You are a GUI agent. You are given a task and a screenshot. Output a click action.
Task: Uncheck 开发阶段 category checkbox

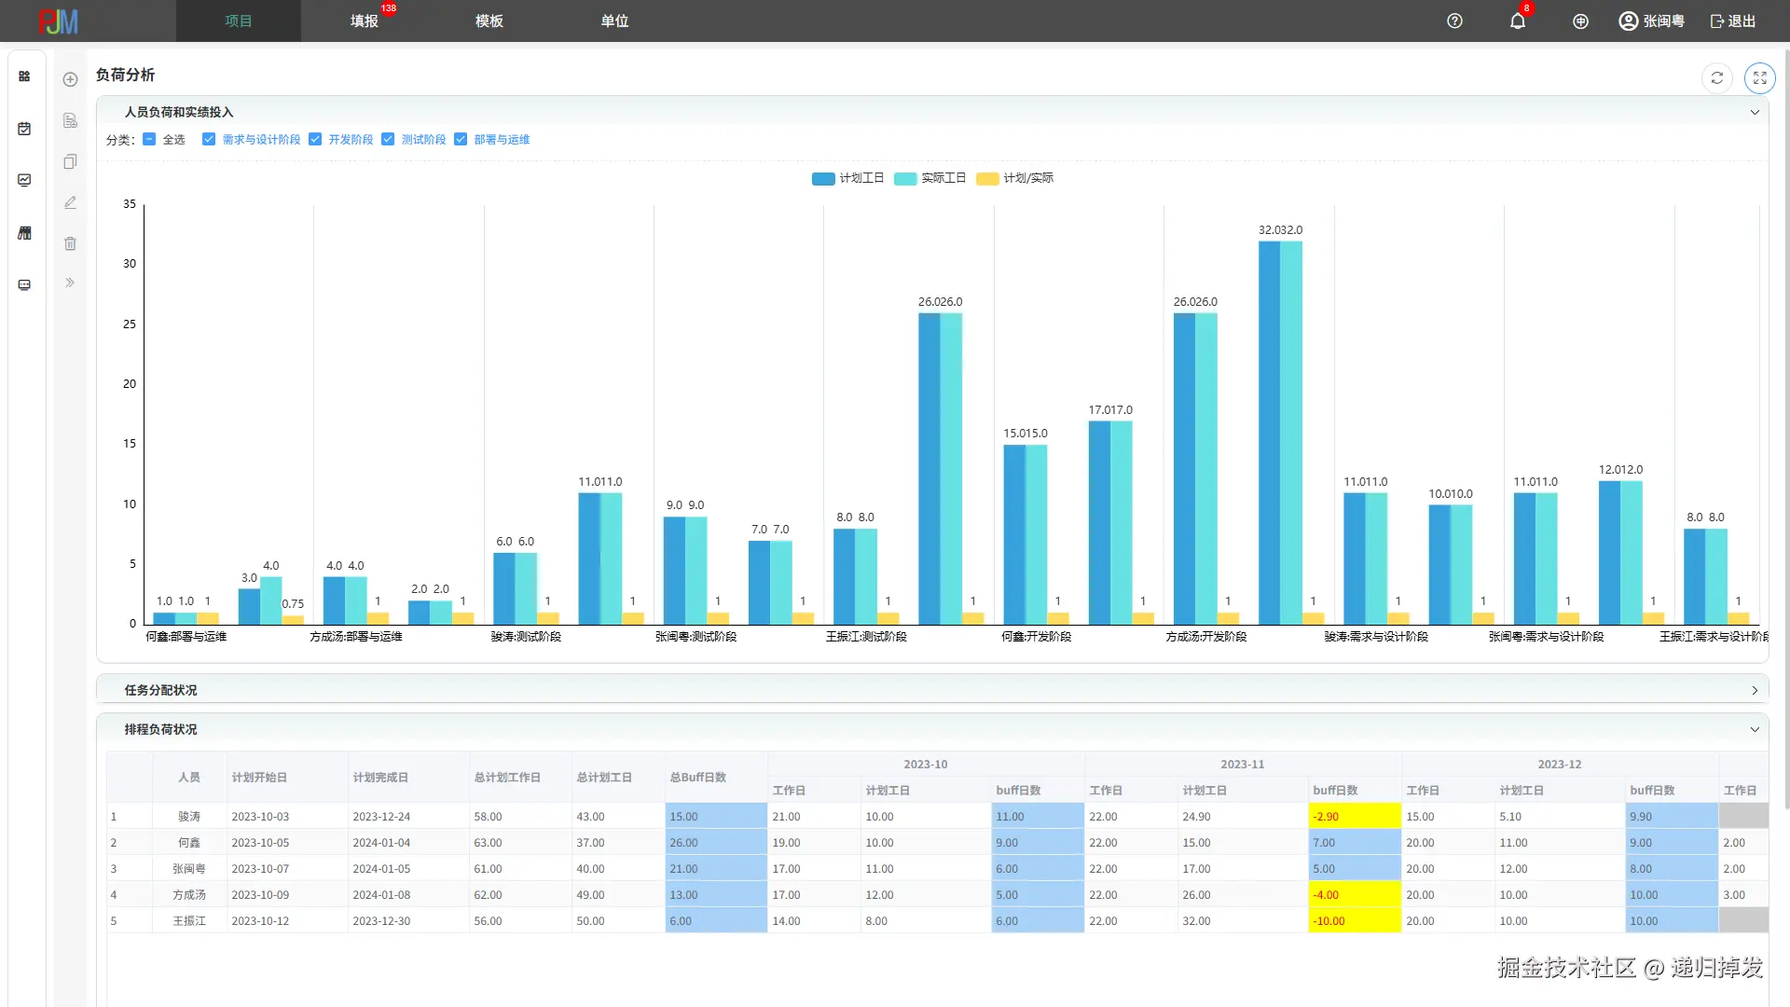pos(315,139)
